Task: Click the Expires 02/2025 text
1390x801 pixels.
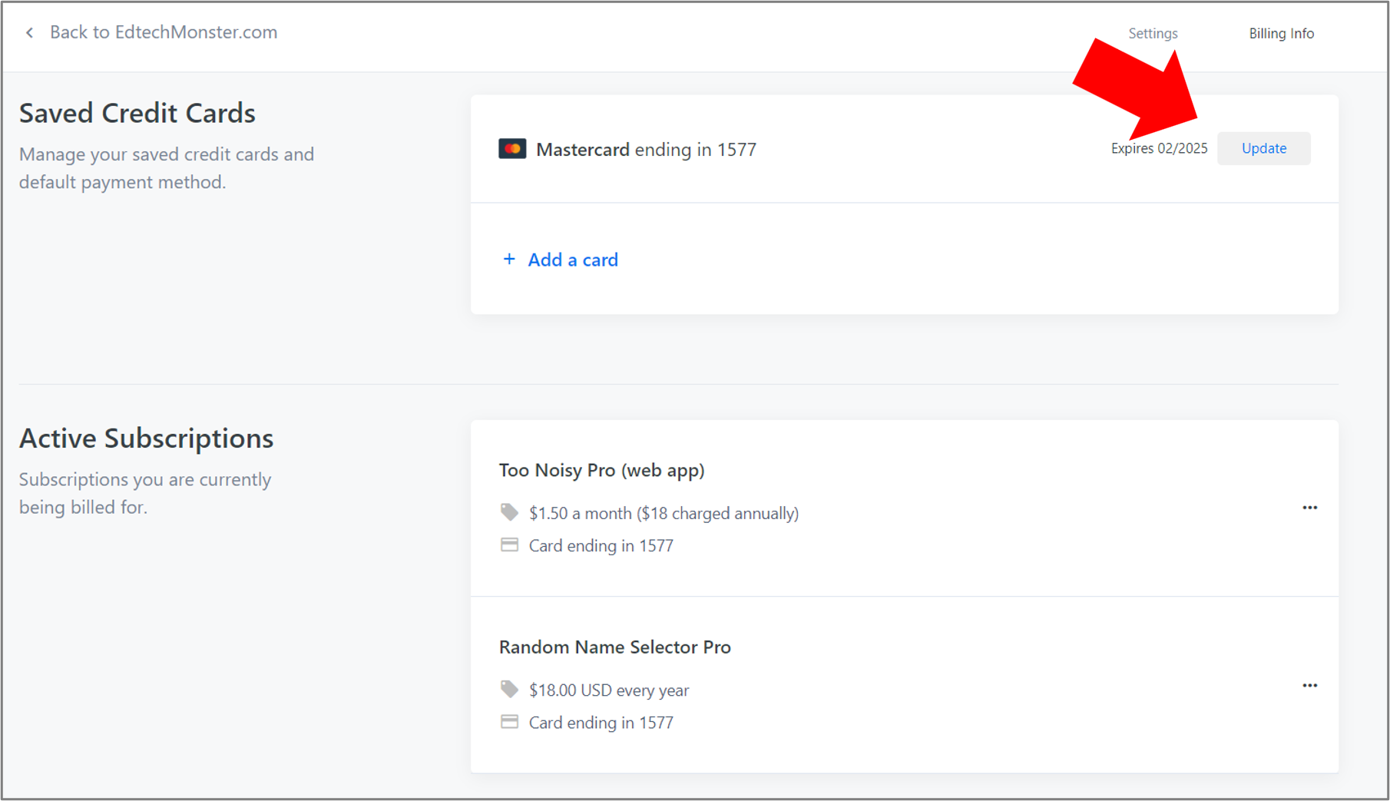Action: [x=1159, y=148]
